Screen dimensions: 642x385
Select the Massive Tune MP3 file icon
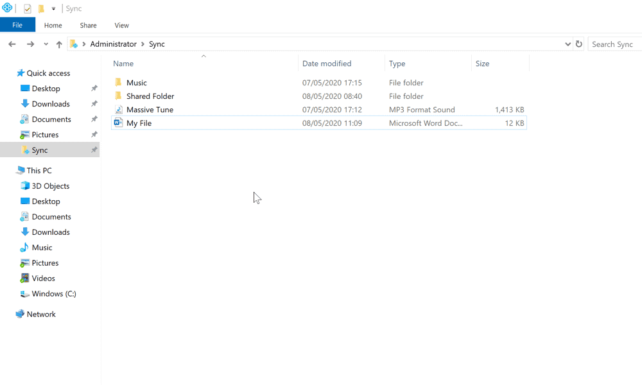point(118,109)
